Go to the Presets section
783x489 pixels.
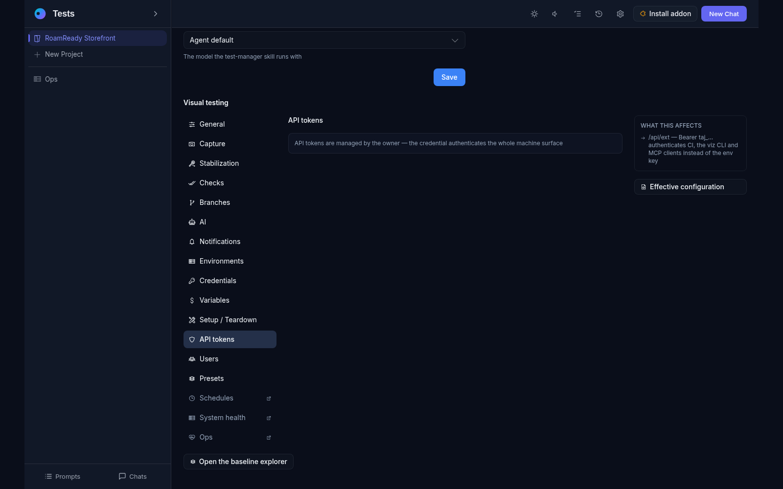(230, 378)
